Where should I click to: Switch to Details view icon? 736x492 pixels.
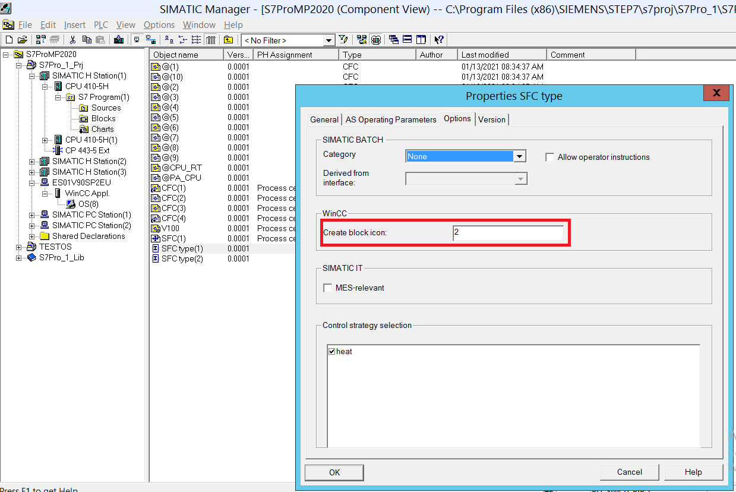(210, 40)
